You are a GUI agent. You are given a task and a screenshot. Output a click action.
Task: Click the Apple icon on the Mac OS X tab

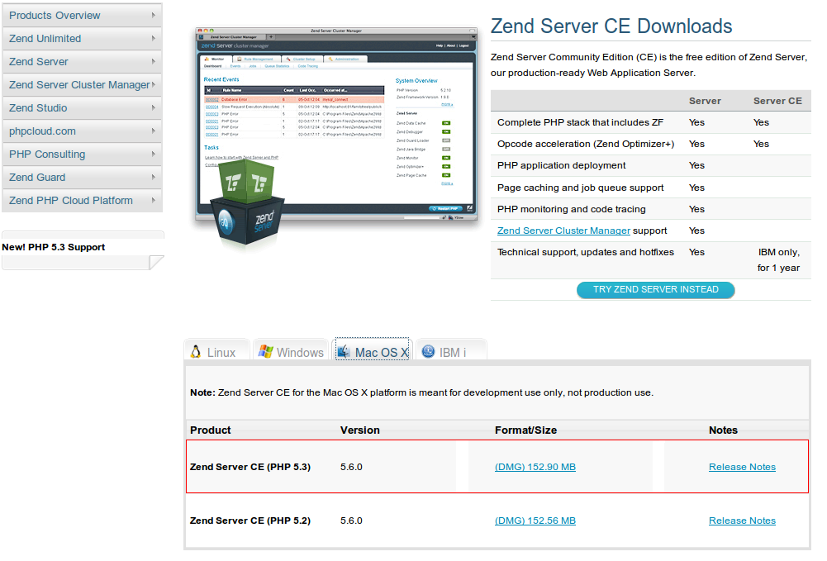[342, 350]
